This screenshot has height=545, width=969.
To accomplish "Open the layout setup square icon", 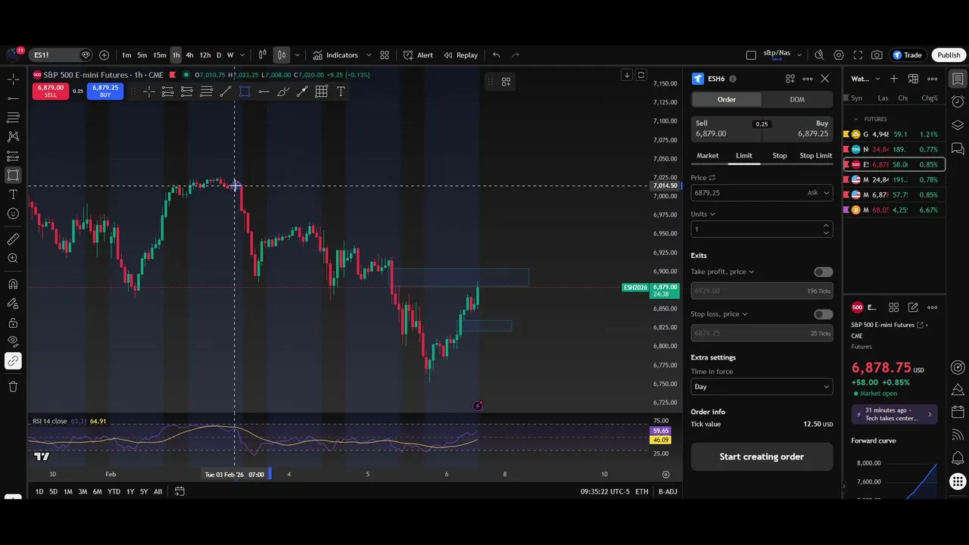I will click(751, 54).
